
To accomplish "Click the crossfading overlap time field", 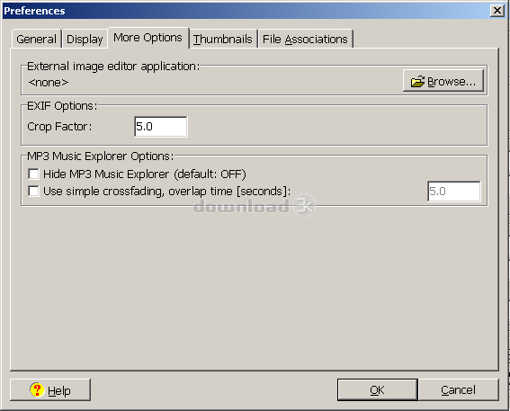I will click(x=454, y=192).
